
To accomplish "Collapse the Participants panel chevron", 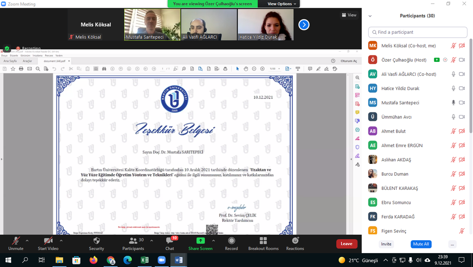I will pyautogui.click(x=370, y=16).
